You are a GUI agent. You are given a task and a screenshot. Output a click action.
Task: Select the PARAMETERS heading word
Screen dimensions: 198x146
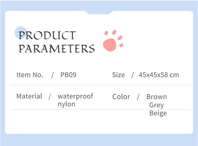pyautogui.click(x=57, y=48)
